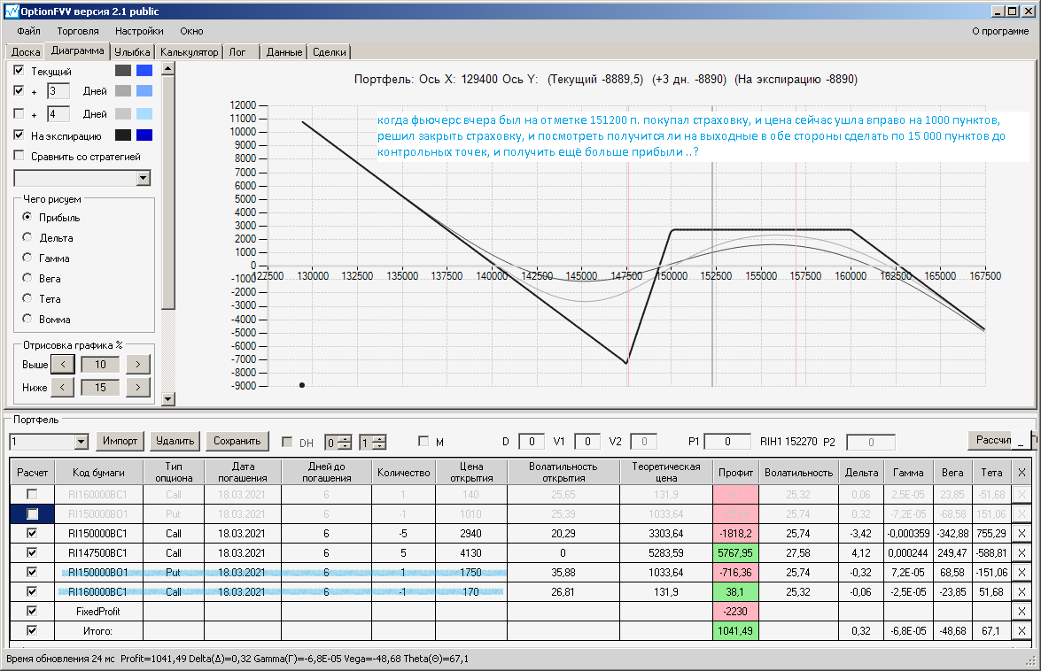The height and width of the screenshot is (671, 1041).
Task: Click the +3 Дней light blue swatch
Action: pos(144,91)
